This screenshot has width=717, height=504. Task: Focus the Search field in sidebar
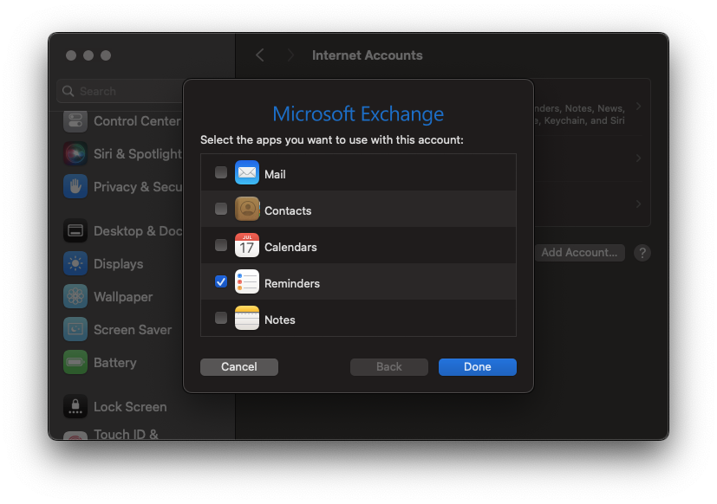[x=120, y=92]
